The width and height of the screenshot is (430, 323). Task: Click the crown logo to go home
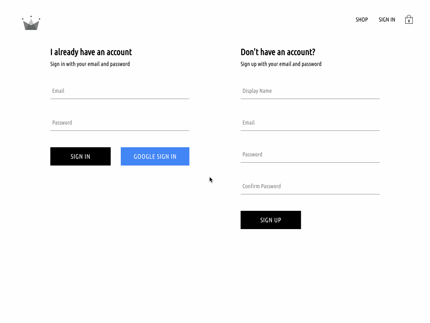point(31,23)
